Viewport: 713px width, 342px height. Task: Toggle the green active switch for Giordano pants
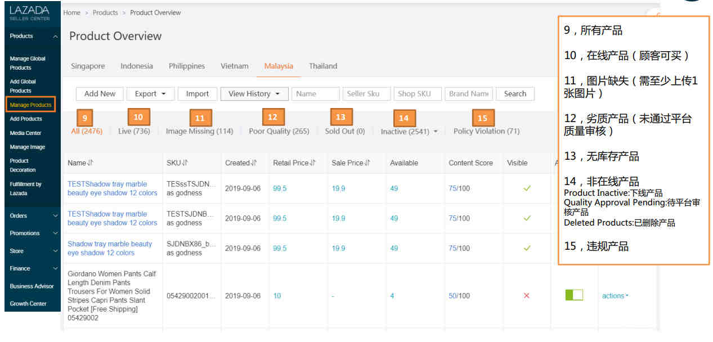tap(574, 295)
